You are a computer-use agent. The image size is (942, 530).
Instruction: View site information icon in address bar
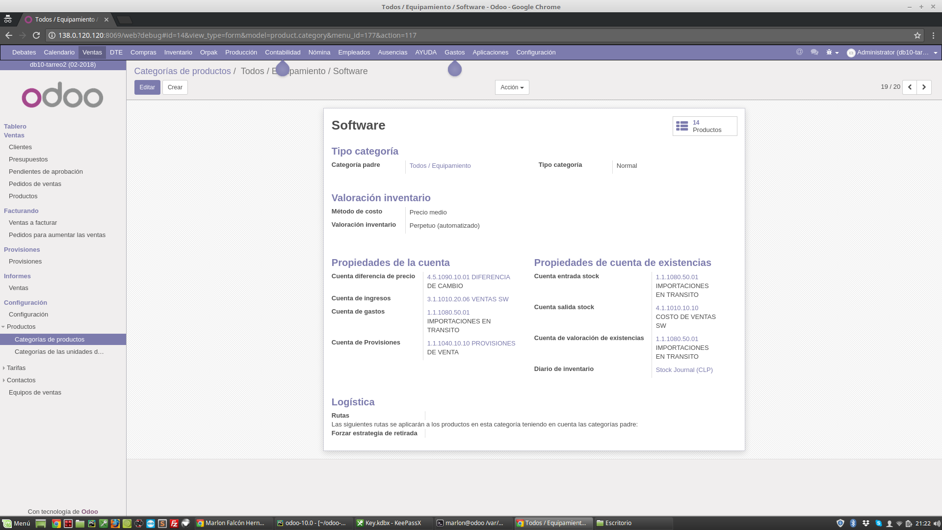pos(52,35)
